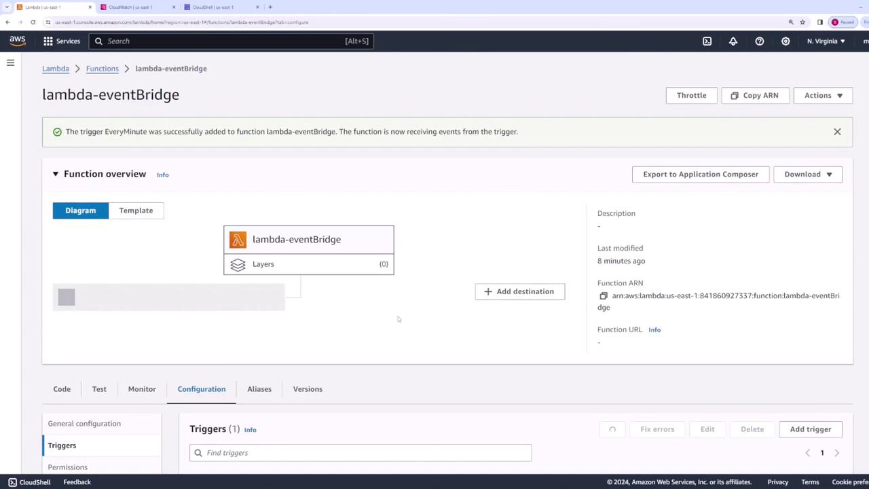Click the Layers row in the diagram
The width and height of the screenshot is (869, 489).
pos(309,264)
